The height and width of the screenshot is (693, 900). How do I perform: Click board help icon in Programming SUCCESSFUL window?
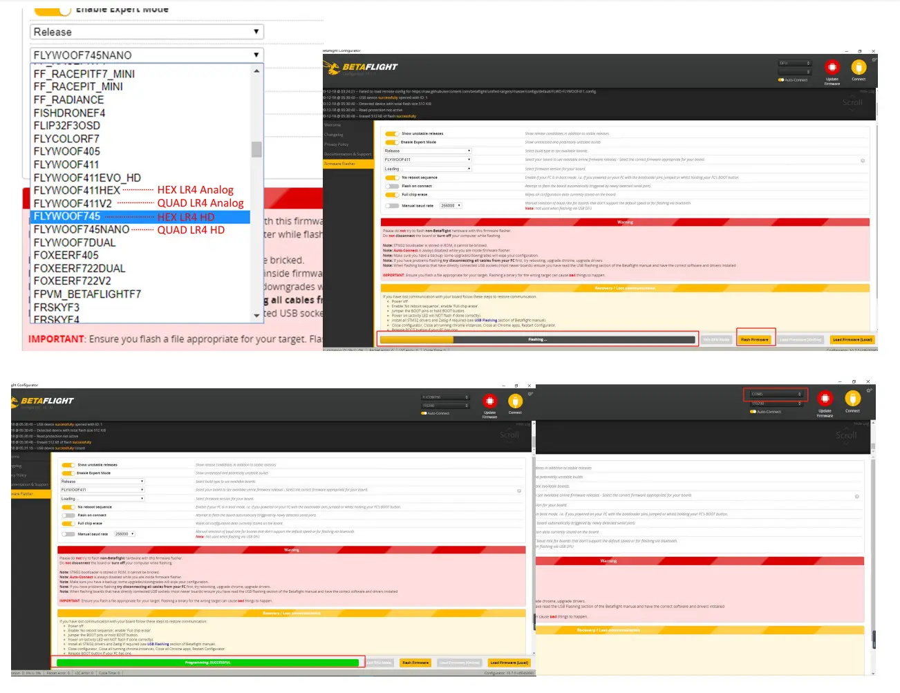coord(519,491)
